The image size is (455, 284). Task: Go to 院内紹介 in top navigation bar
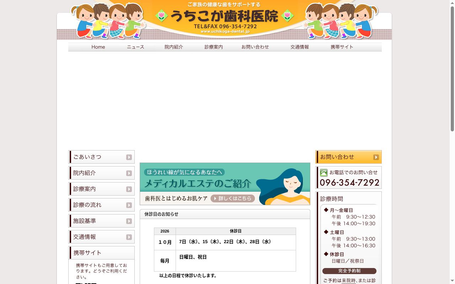click(174, 47)
